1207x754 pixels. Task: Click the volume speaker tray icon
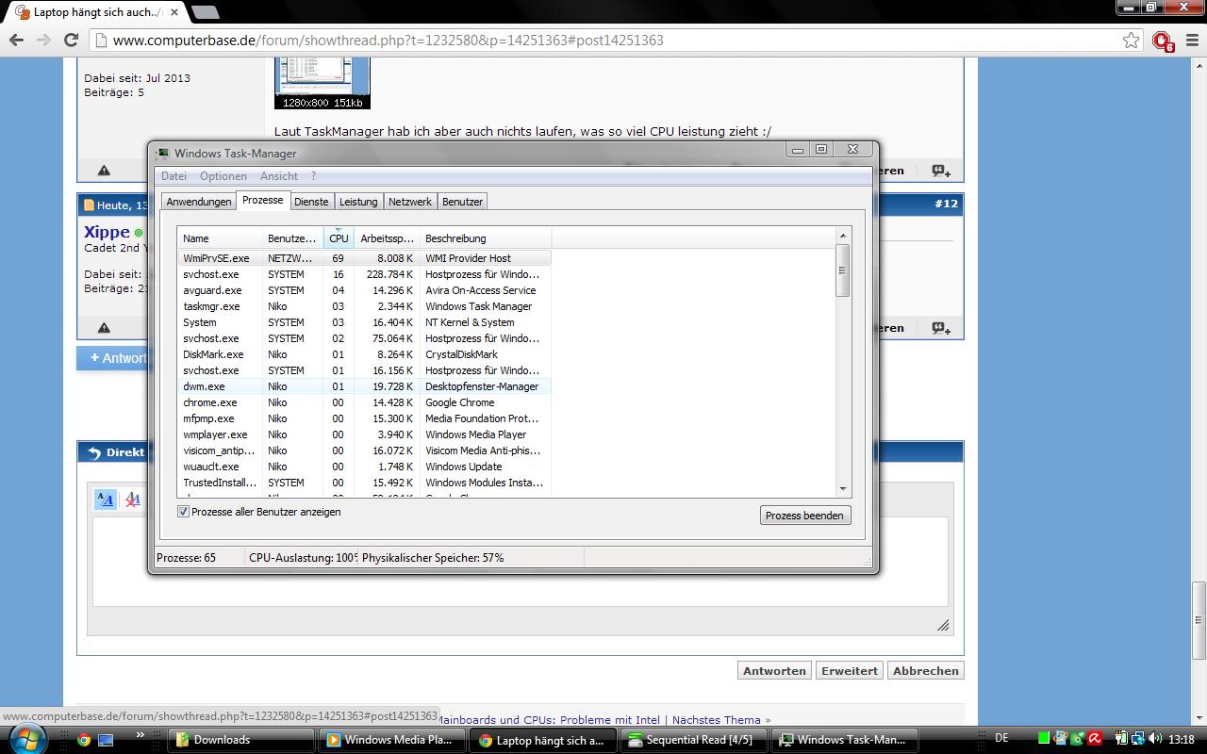coord(1156,740)
